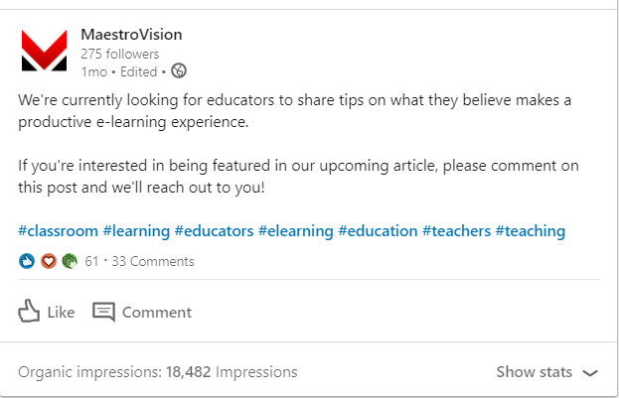
Task: Click the Comment speech bubble icon
Action: click(103, 312)
